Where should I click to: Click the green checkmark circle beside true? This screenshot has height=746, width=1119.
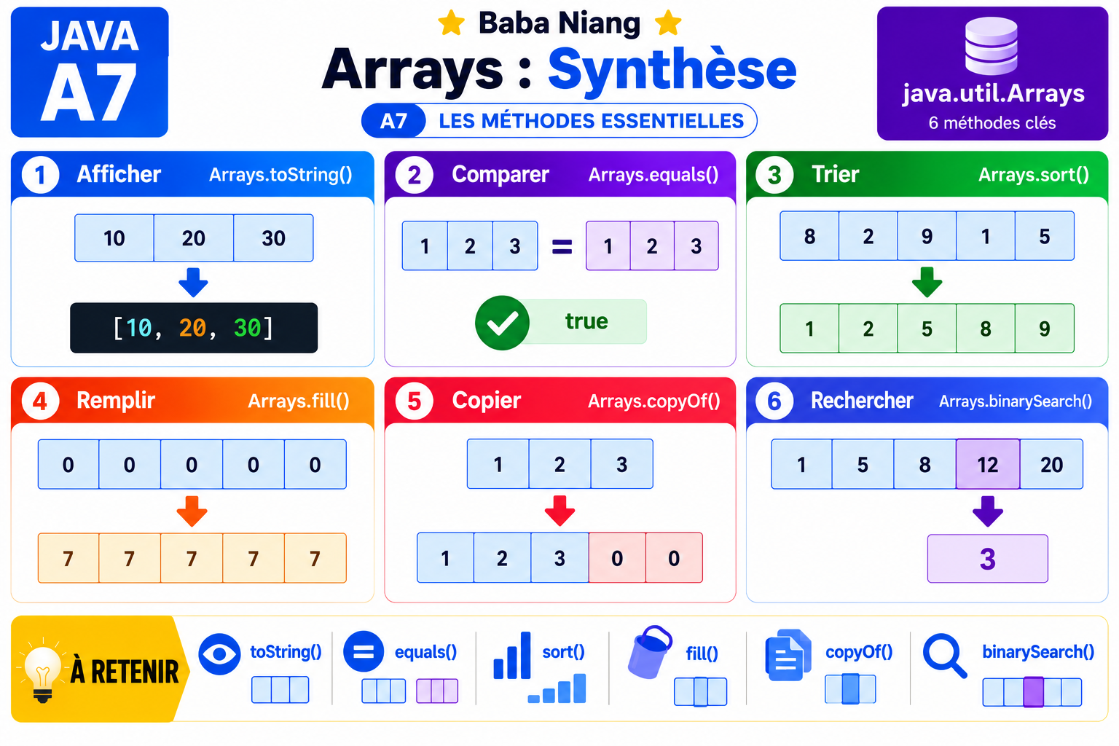[502, 323]
